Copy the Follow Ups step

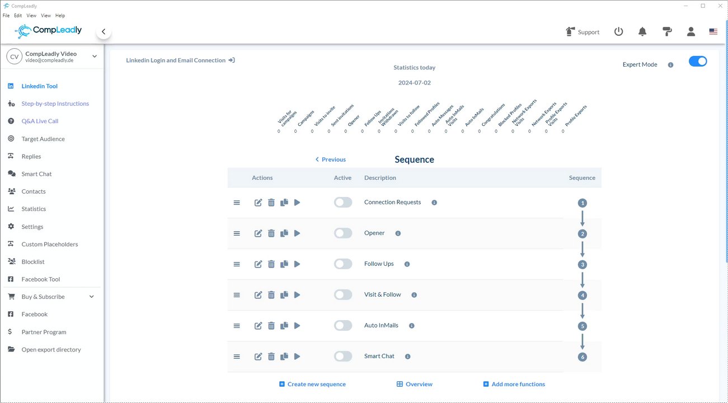pos(284,264)
